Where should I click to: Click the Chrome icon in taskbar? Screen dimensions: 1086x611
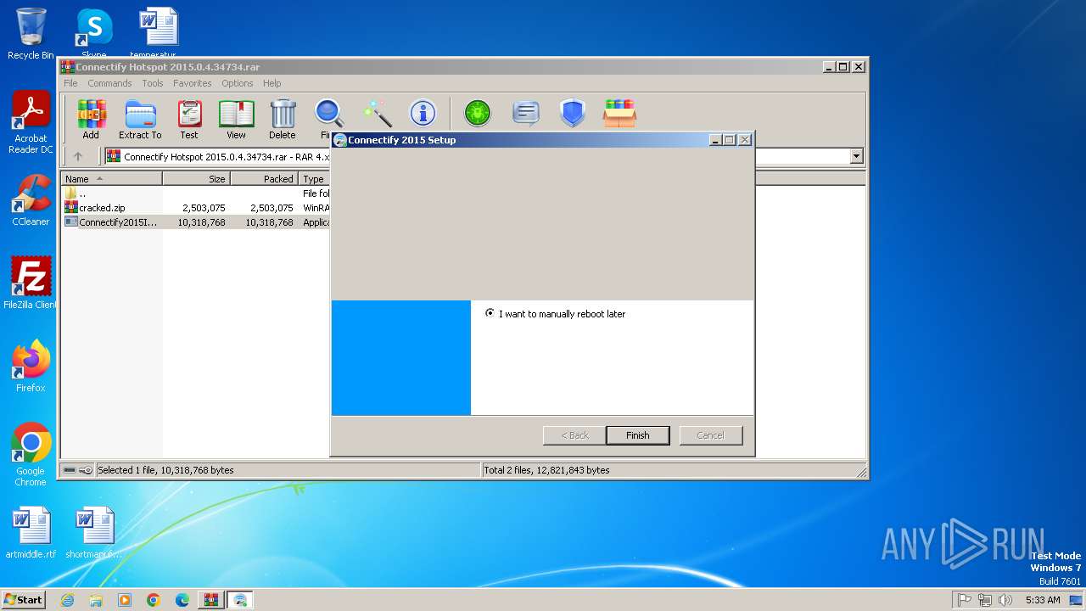154,600
